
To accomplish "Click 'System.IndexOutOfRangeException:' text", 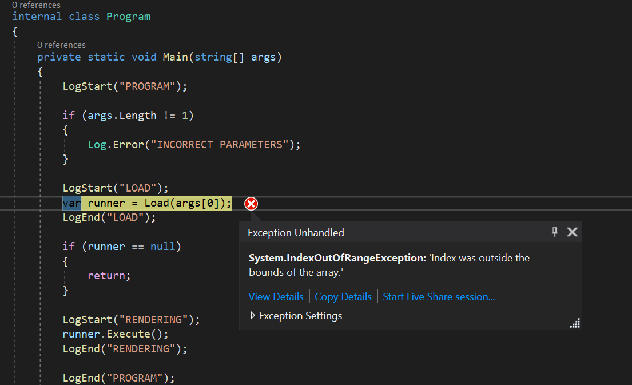I will tap(337, 258).
